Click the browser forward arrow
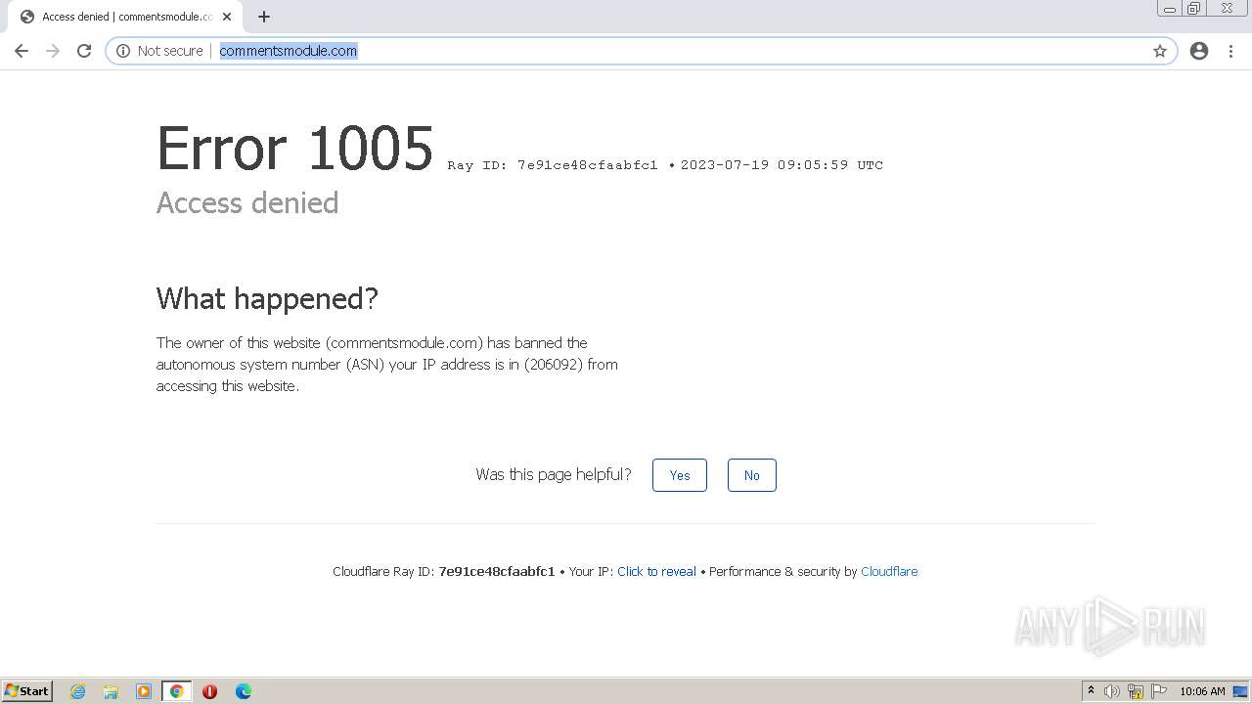This screenshot has height=704, width=1252. [53, 51]
